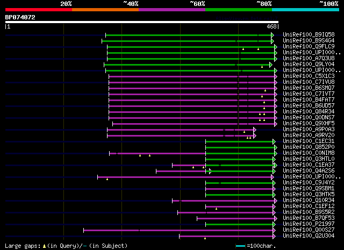
Task: Select the UniRef100_C7IVT7 label
Action: [309, 94]
